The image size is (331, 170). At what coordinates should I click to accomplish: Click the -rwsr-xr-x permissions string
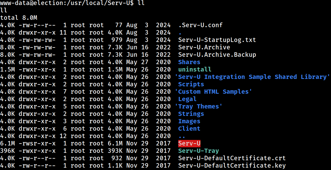(x=37, y=143)
